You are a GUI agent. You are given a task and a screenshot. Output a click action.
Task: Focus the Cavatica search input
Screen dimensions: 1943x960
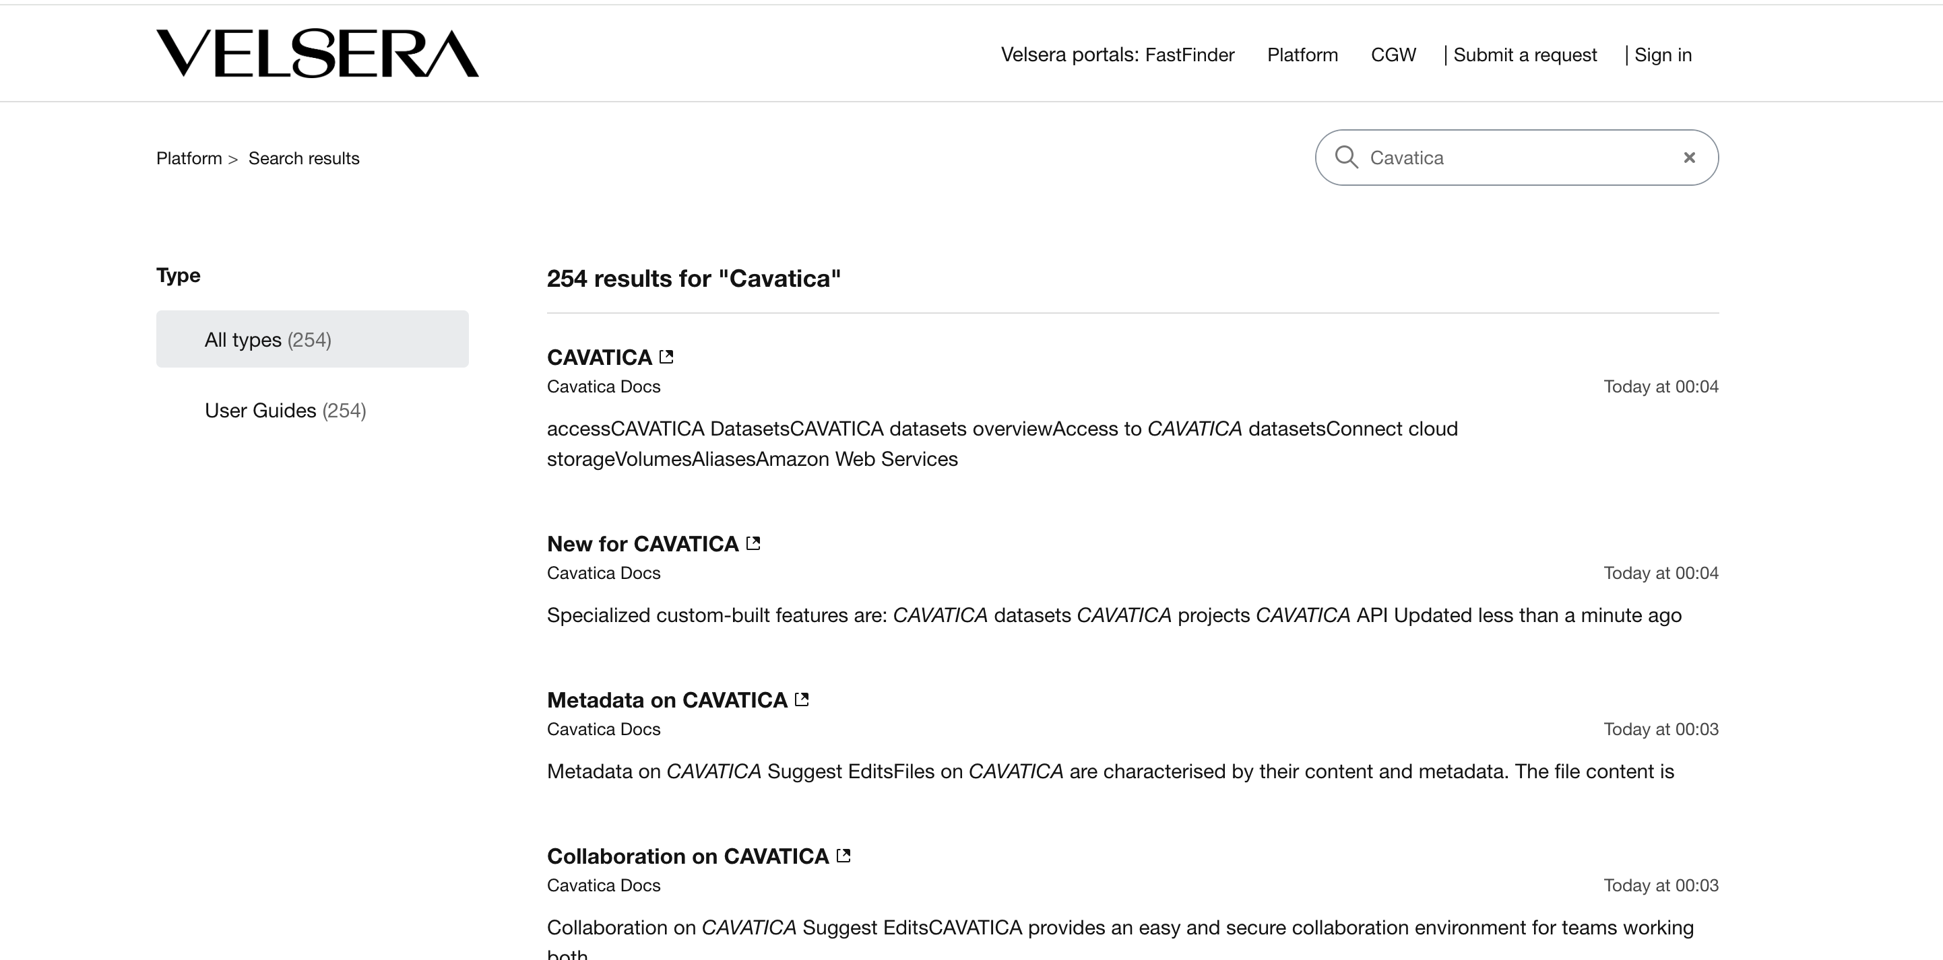point(1516,158)
